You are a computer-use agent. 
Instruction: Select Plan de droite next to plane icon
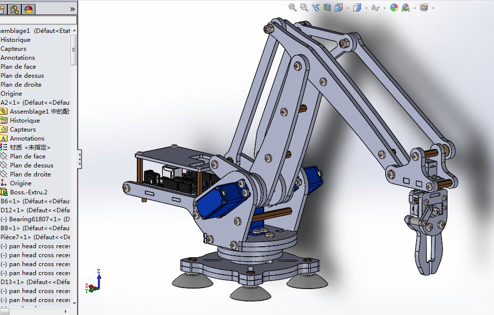(30, 174)
